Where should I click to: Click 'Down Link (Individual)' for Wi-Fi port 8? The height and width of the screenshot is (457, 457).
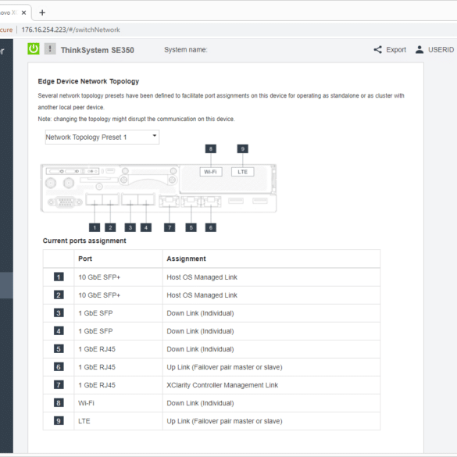point(200,403)
